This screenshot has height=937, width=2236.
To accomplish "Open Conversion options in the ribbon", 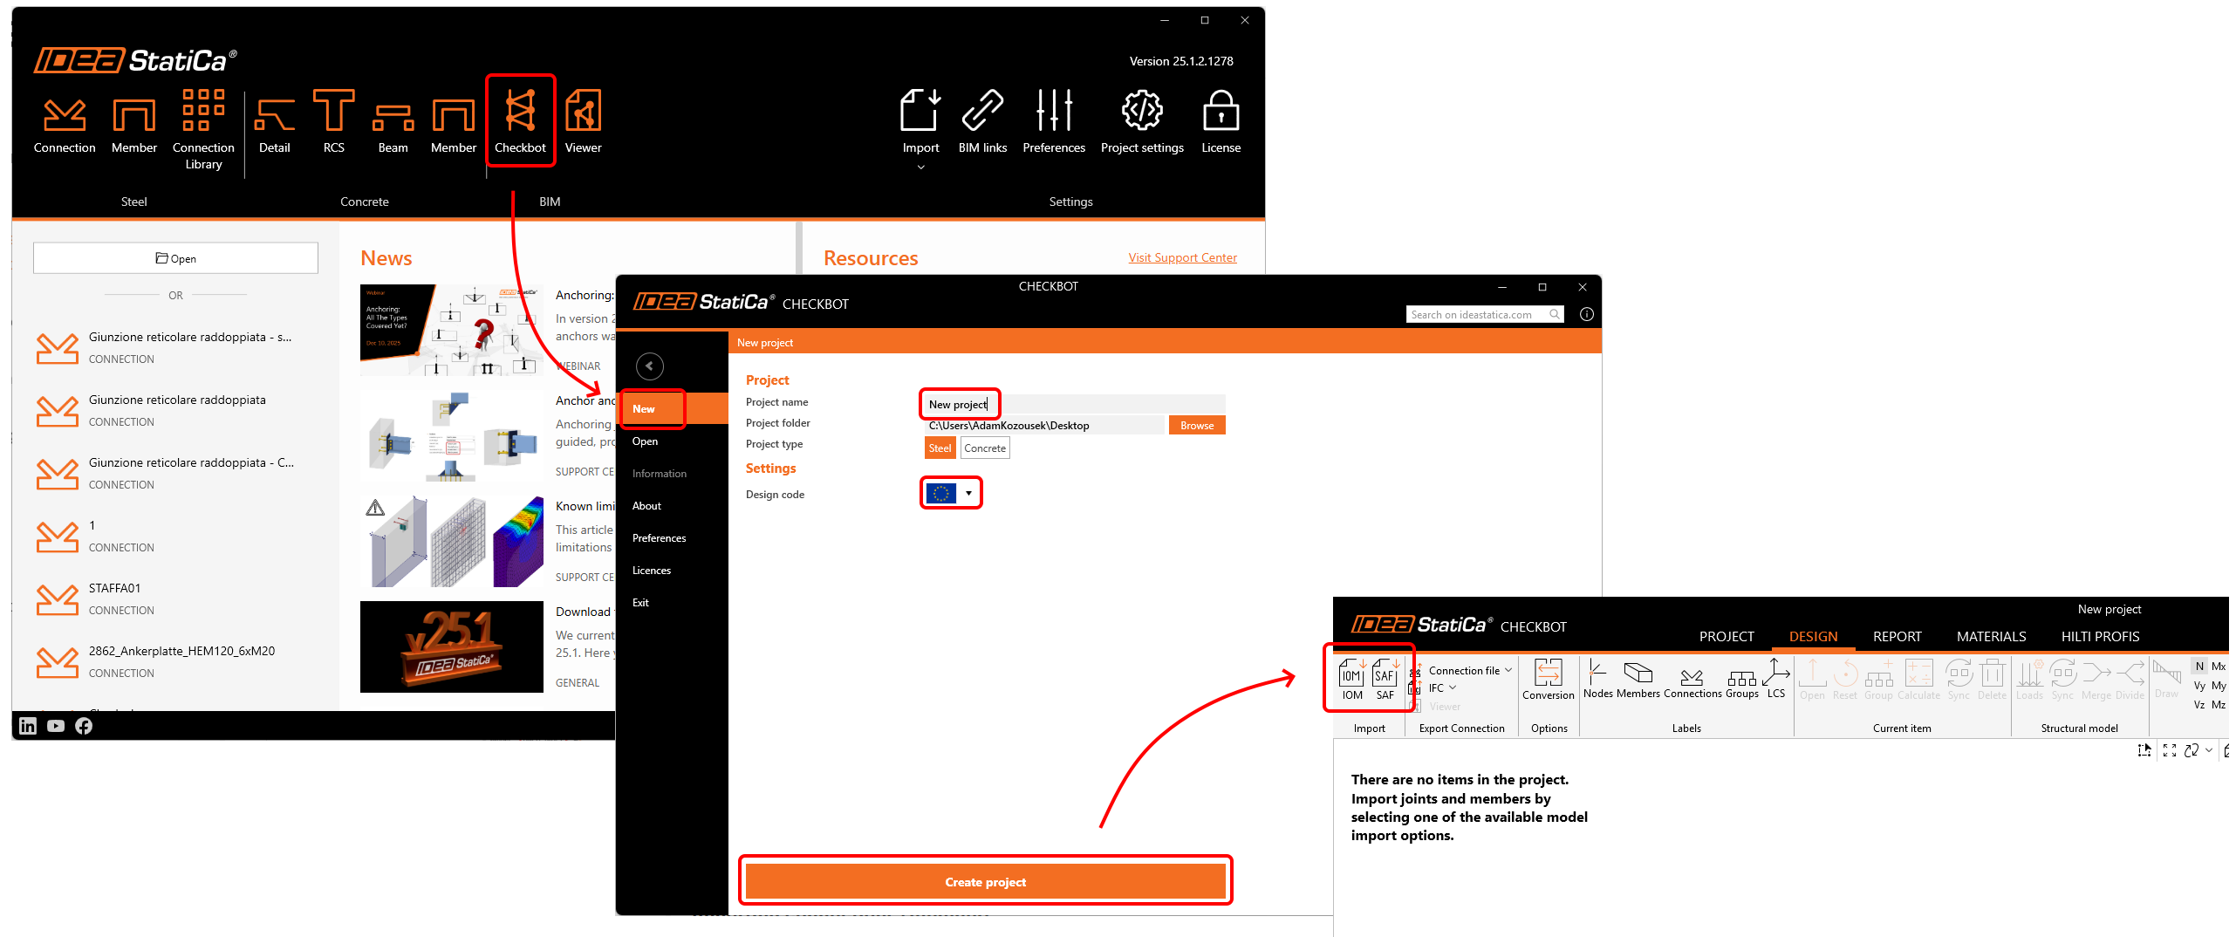I will [1549, 680].
